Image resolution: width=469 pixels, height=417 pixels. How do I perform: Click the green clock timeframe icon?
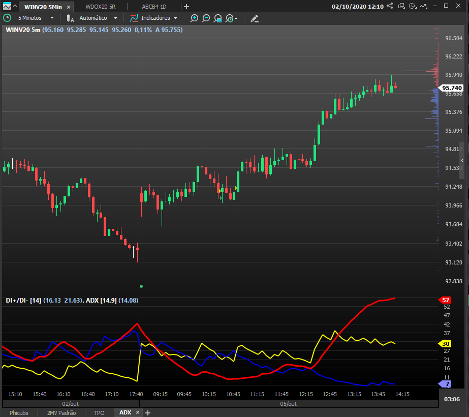[7, 18]
